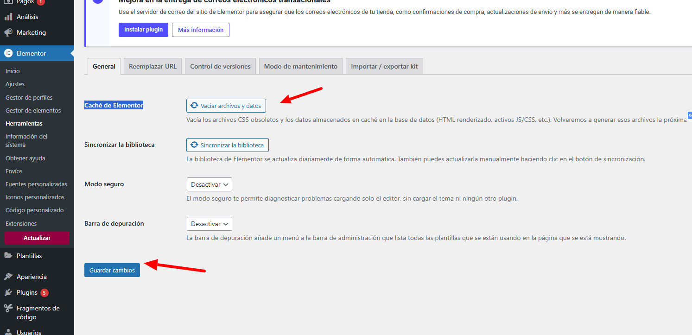
Task: Open the Control de versiones tab
Action: click(x=220, y=66)
